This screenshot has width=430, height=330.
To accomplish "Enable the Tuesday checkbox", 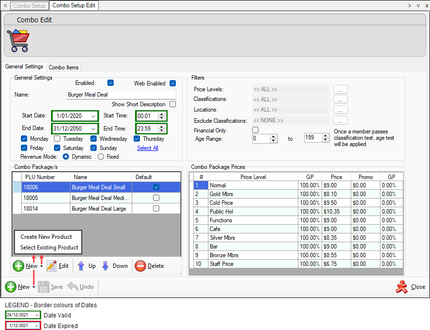I will 57,139.
